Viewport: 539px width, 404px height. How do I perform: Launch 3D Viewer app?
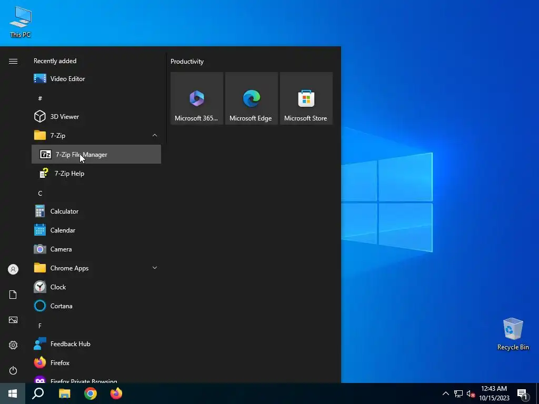tap(96, 116)
